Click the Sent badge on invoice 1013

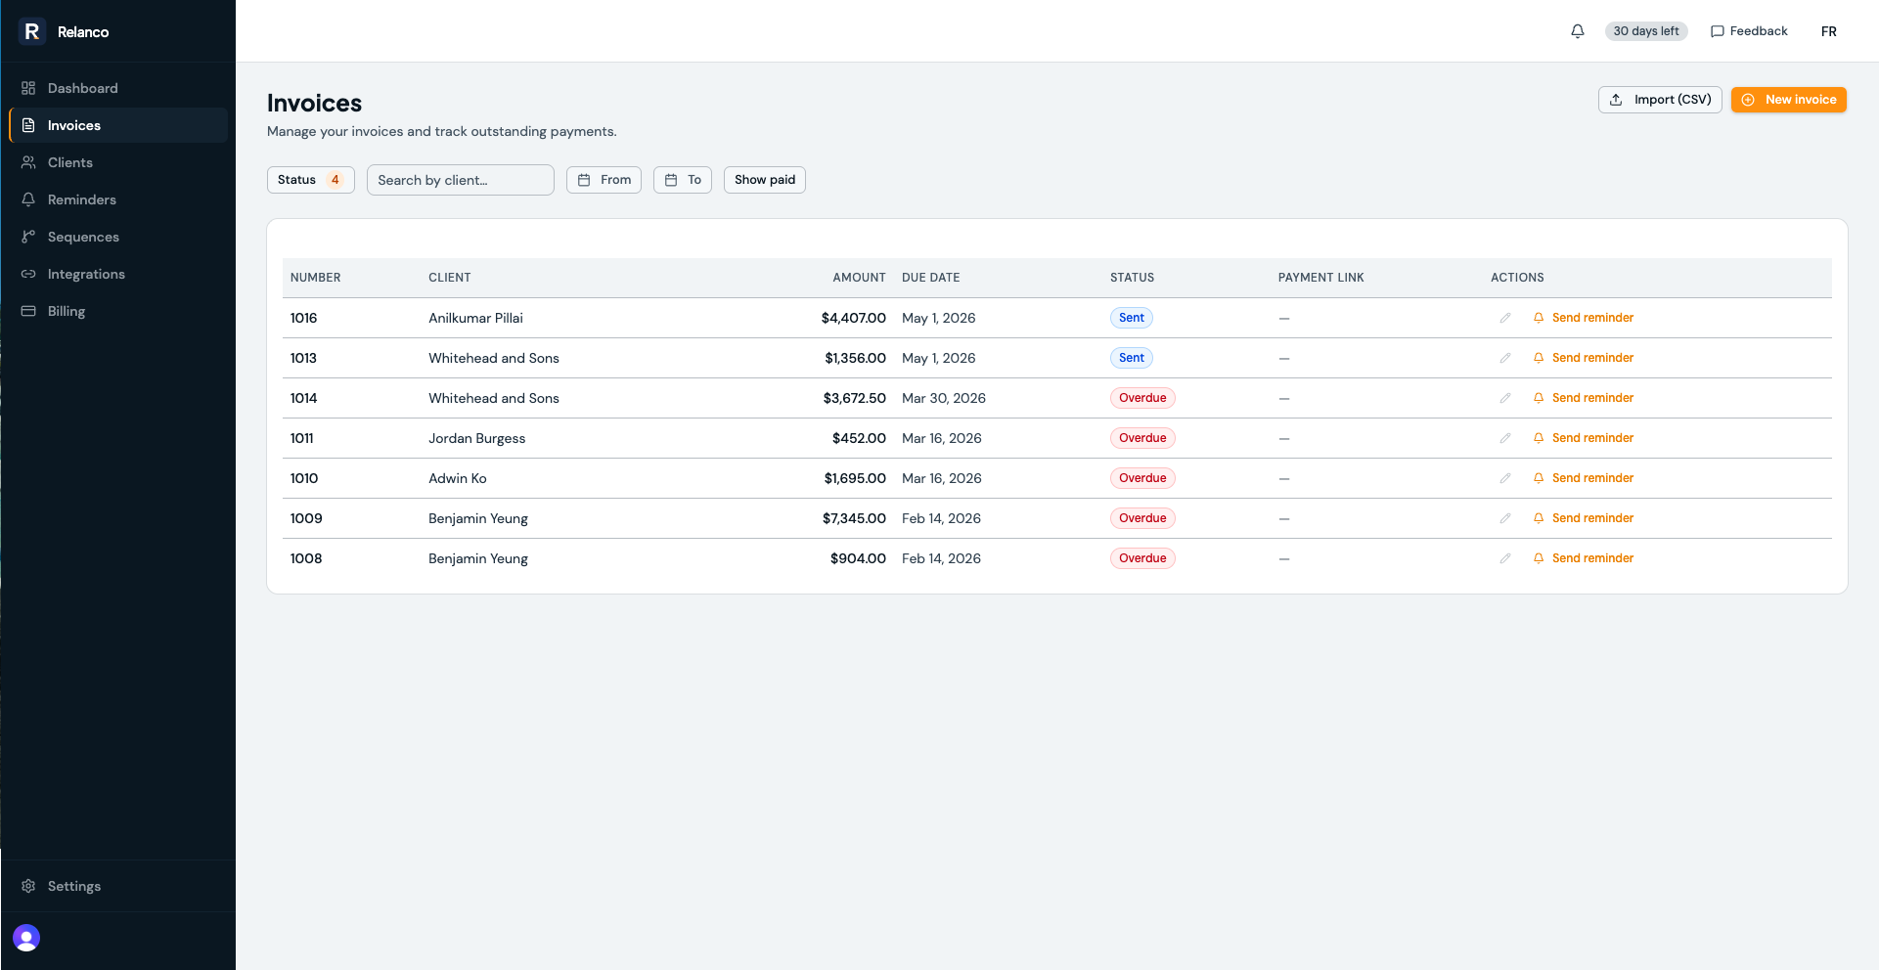tap(1132, 358)
